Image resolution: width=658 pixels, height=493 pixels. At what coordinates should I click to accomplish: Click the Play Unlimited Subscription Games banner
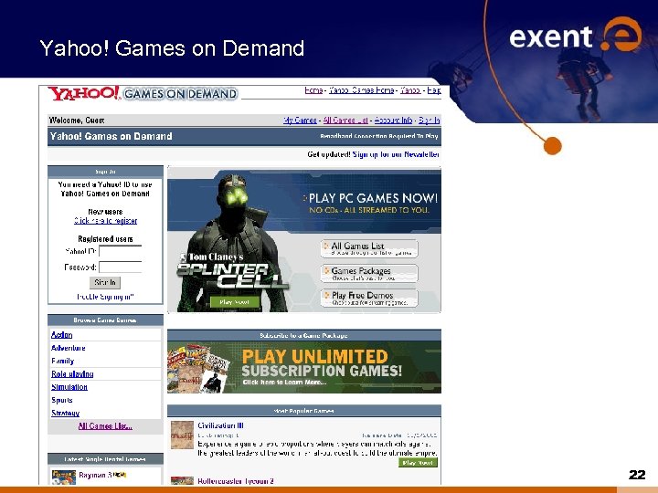point(304,367)
